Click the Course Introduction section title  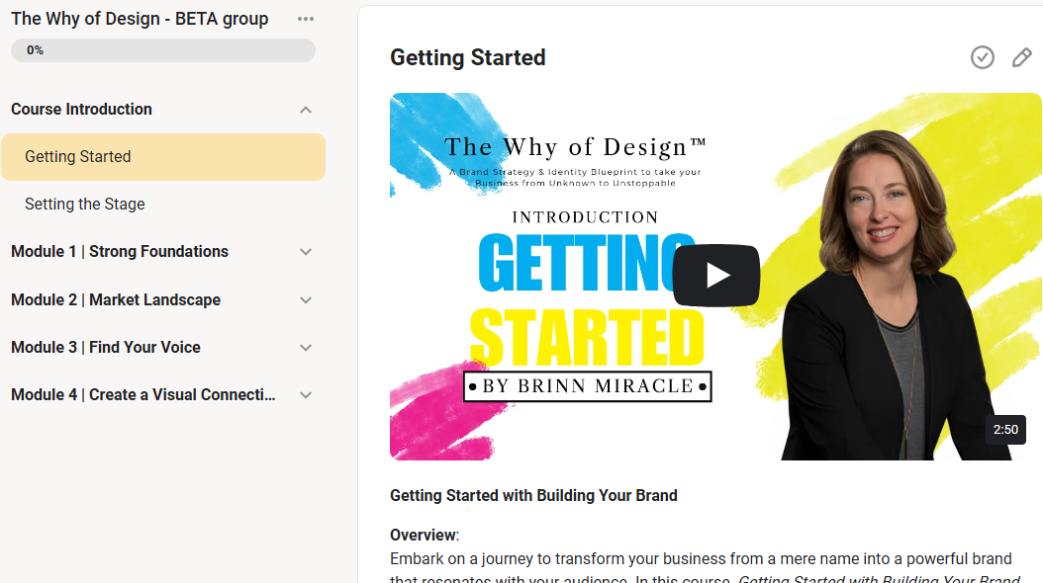[x=81, y=110]
